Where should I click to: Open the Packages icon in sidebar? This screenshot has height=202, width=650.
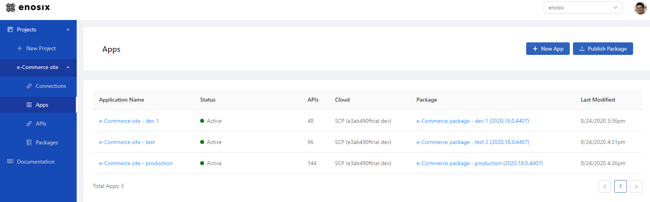pyautogui.click(x=29, y=142)
